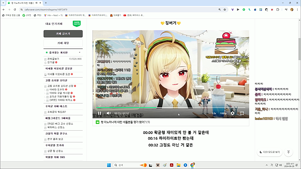Click the scroll-to-top arrow button
Screen dimensions: 301x169
click(288, 152)
